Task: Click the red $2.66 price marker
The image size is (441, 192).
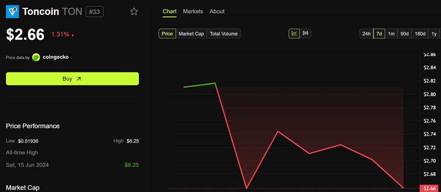Action: pos(429,188)
